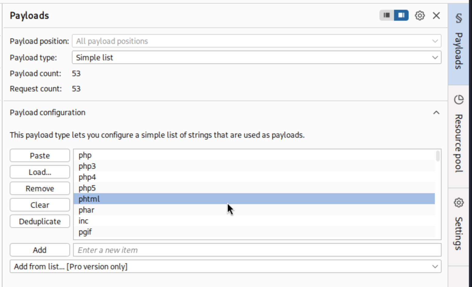Screen dimensions: 472x287
Task: Select the right panel layout icon
Action: [401, 15]
